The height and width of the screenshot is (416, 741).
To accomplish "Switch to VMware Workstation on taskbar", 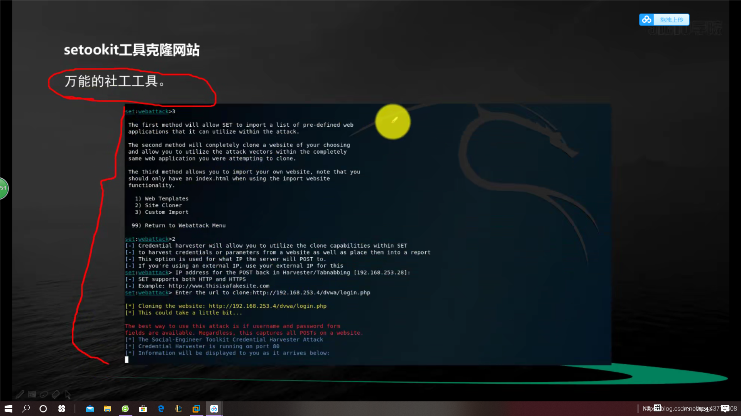I will tap(196, 409).
